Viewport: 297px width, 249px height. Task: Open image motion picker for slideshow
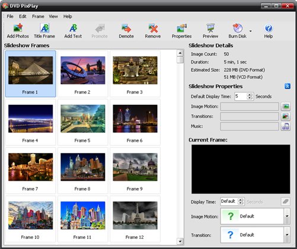coord(286,107)
